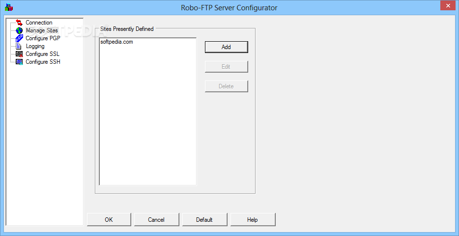Viewport: 459px width, 236px height.
Task: Click the Logging document icon
Action: [x=19, y=46]
